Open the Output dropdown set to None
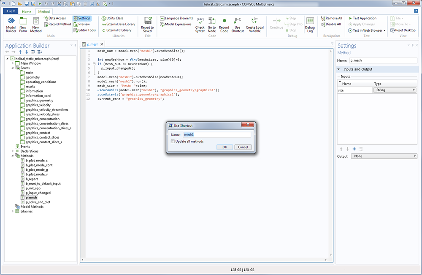422x275 pixels. pos(384,156)
